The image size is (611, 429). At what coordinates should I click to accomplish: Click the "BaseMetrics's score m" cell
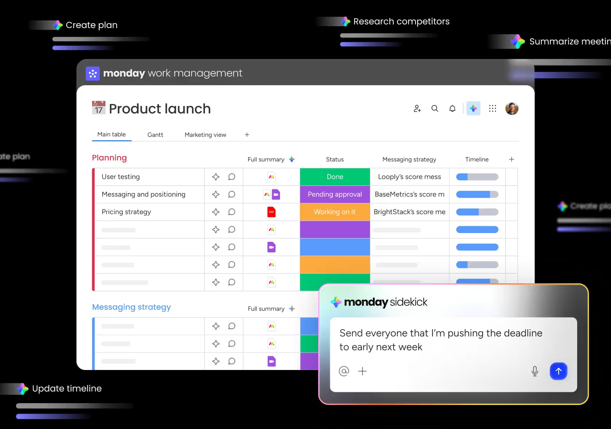[410, 194]
